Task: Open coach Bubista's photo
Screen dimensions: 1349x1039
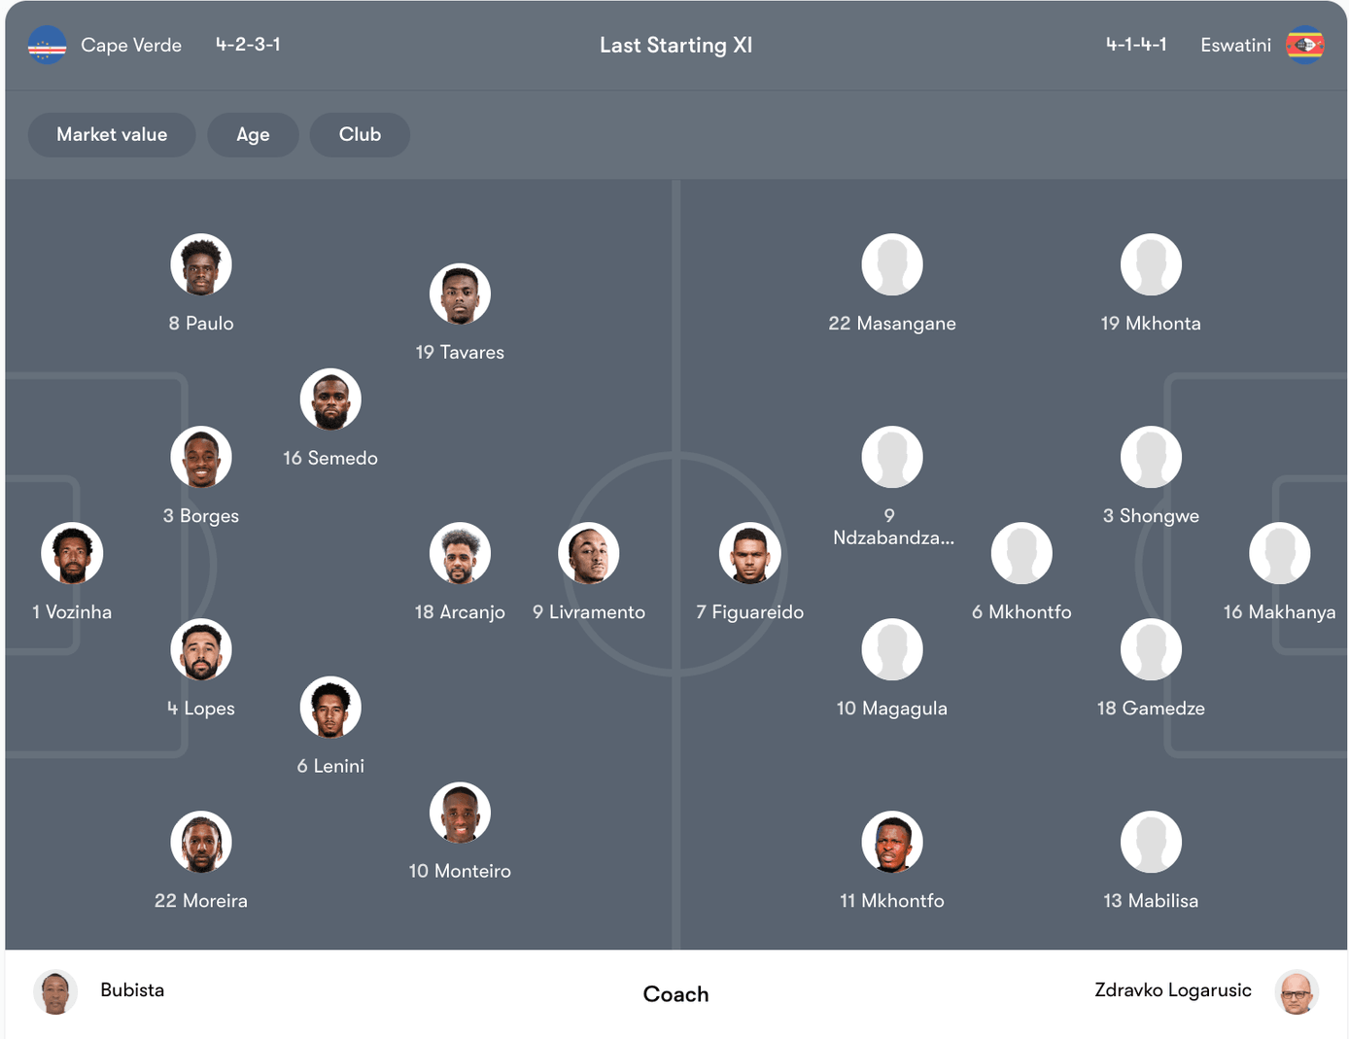Action: click(55, 991)
